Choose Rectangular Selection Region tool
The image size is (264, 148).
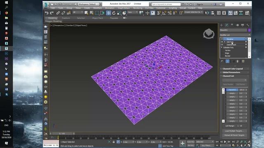pos(97,13)
